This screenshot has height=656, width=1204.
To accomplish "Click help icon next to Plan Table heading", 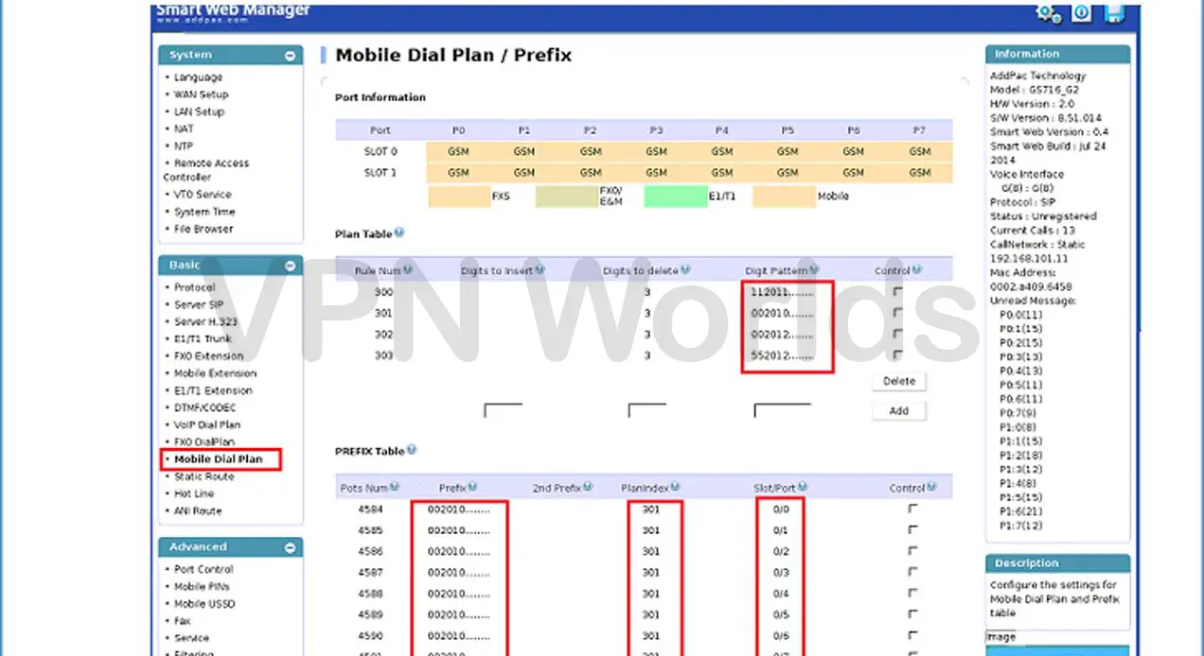I will [398, 233].
